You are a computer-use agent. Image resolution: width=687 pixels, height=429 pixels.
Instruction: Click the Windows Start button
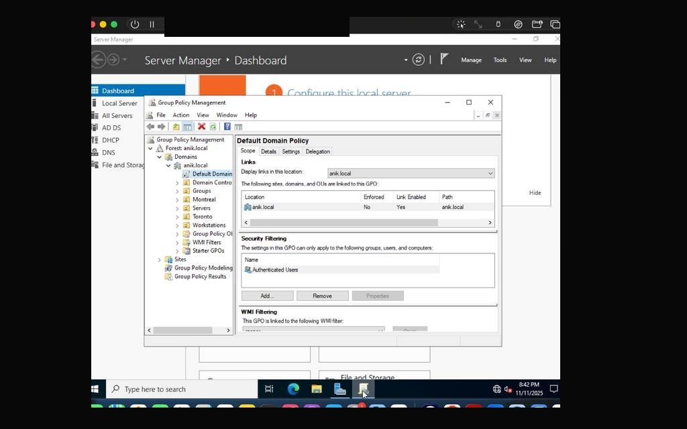95,389
